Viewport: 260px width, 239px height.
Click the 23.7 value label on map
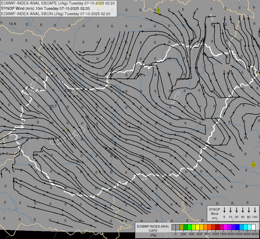[53, 106]
